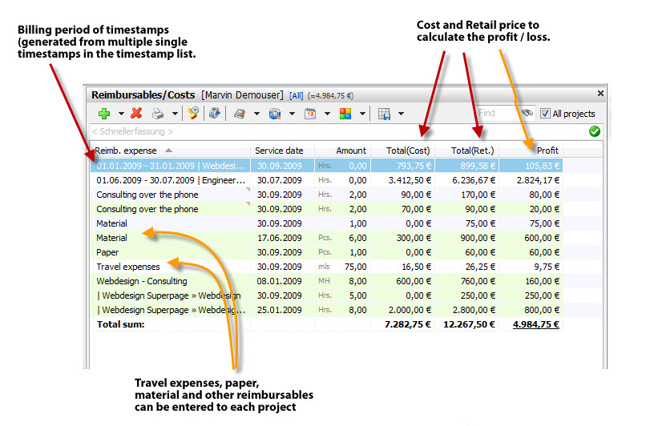The width and height of the screenshot is (646, 426).
Task: Select the Paper row
Action: [x=326, y=252]
